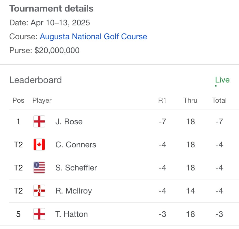Select the J. Rose player name
This screenshot has height=229, width=239.
pyautogui.click(x=69, y=121)
